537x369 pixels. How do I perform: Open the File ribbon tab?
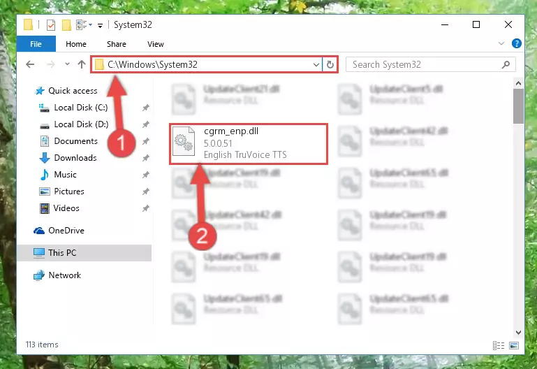click(x=36, y=44)
